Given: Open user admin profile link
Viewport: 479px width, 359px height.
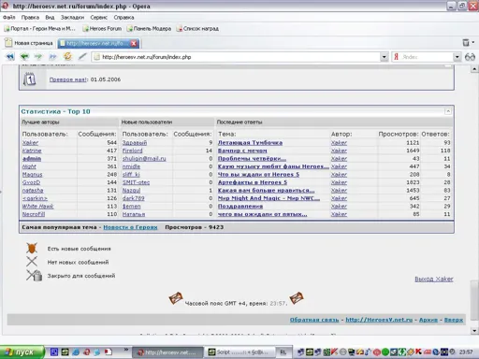Looking at the screenshot, I should tap(32, 159).
